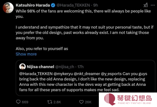The height and width of the screenshot is (107, 157).
Task: Open the @nijisa_ch handle
Action: click(x=65, y=67)
